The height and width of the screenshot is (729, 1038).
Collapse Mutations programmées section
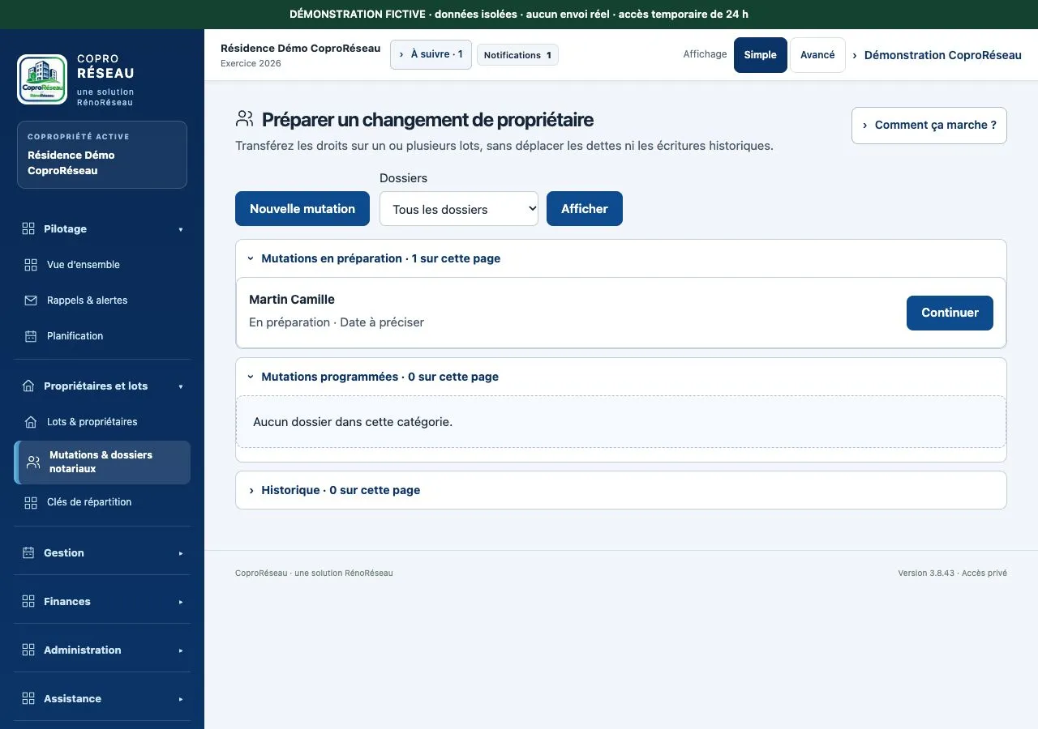click(621, 377)
